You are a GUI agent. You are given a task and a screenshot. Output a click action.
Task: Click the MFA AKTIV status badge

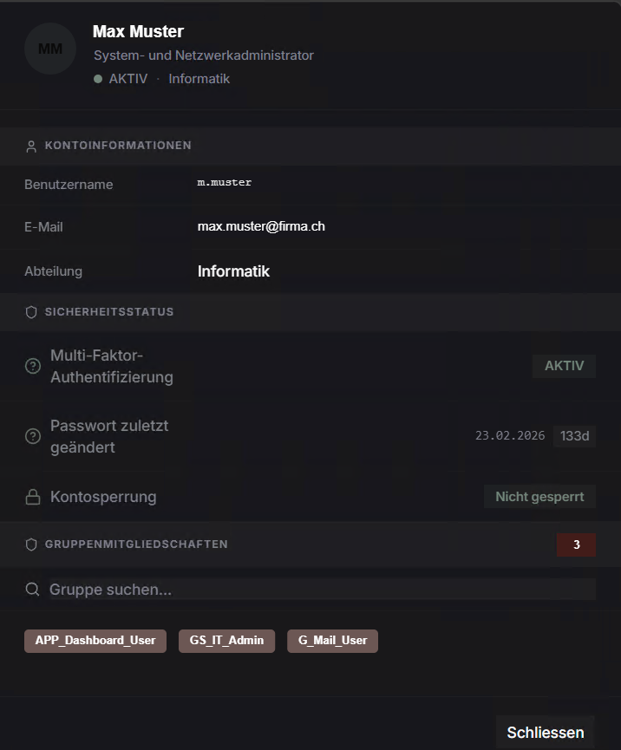click(x=564, y=366)
